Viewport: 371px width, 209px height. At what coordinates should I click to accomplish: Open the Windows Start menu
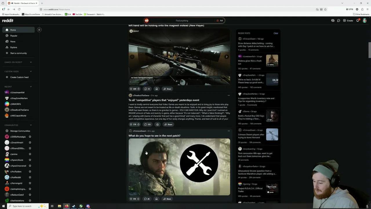point(3,206)
